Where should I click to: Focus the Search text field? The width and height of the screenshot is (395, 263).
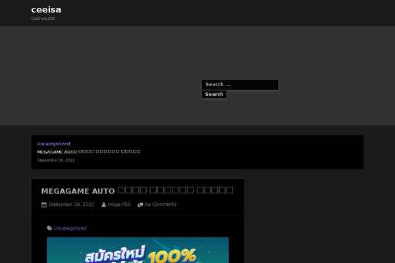(240, 85)
